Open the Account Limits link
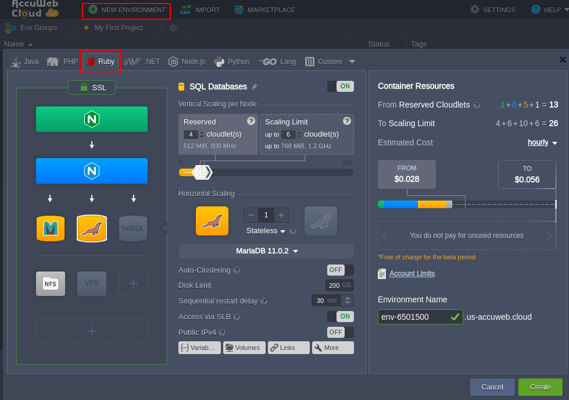 pyautogui.click(x=411, y=274)
